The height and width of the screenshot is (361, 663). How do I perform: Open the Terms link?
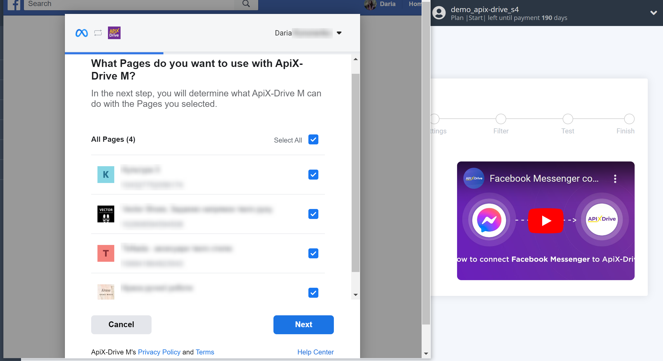coord(205,352)
